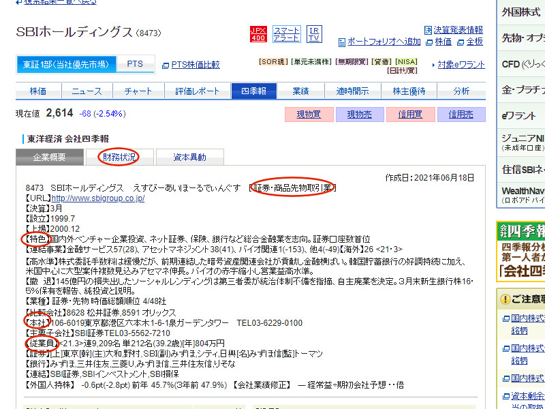The image size is (545, 409).
Task: Click the 現物買 buy button
Action: pos(309,115)
